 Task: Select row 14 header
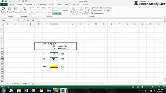[x=2, y=59]
